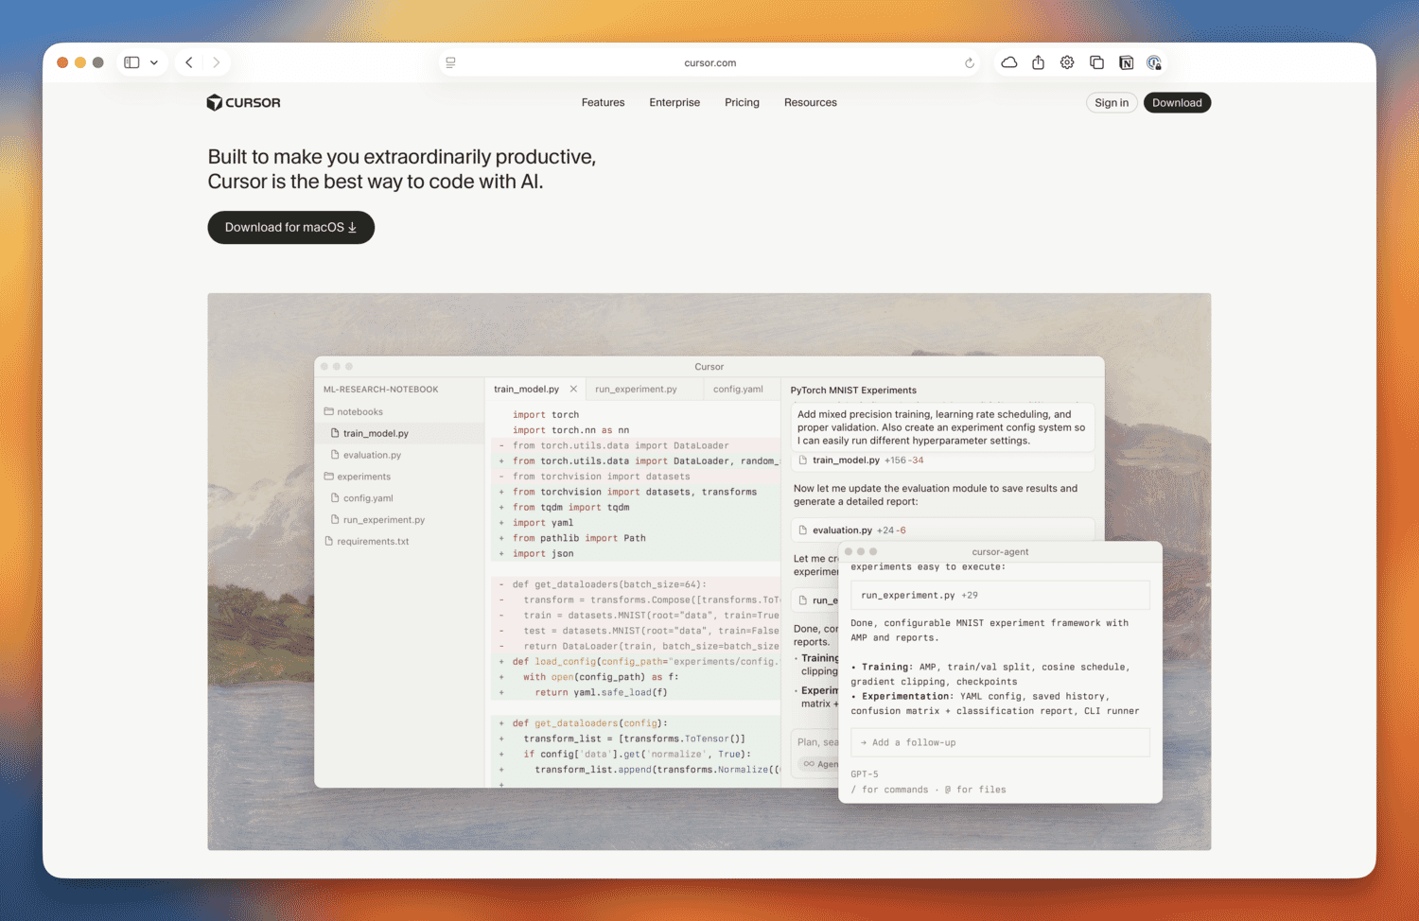Reload the page with the refresh icon
The height and width of the screenshot is (921, 1419).
click(969, 62)
